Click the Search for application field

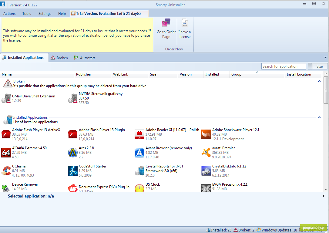[284, 66]
